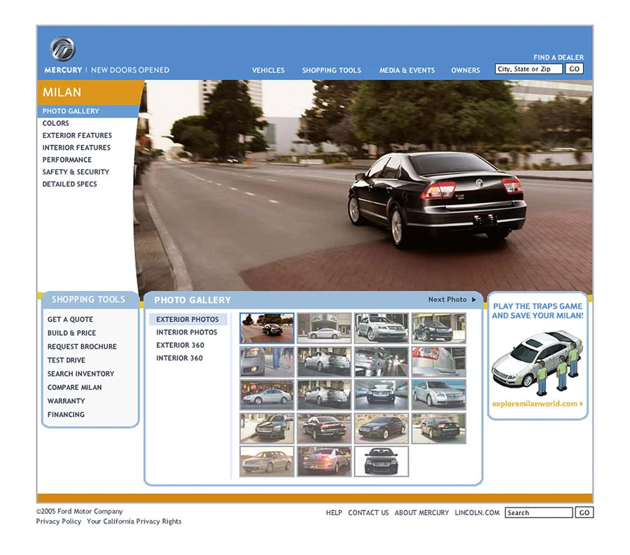This screenshot has width=630, height=555.
Task: Select the first thumbnail of black car on brick road
Action: coord(267,328)
